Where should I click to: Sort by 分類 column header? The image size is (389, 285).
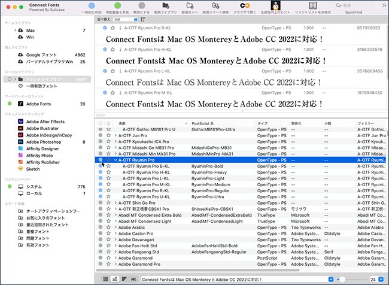click(x=339, y=123)
